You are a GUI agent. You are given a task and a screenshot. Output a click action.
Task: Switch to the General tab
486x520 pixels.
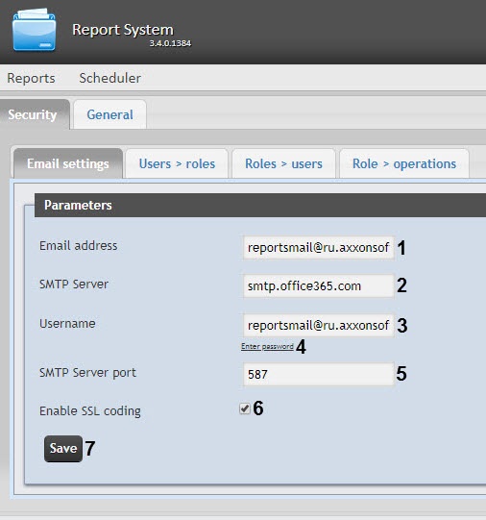(110, 114)
